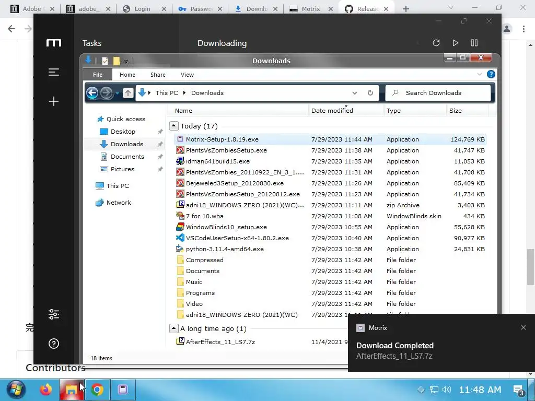535x401 pixels.
Task: Dismiss Motrix Download Completed notification
Action: pos(523,328)
